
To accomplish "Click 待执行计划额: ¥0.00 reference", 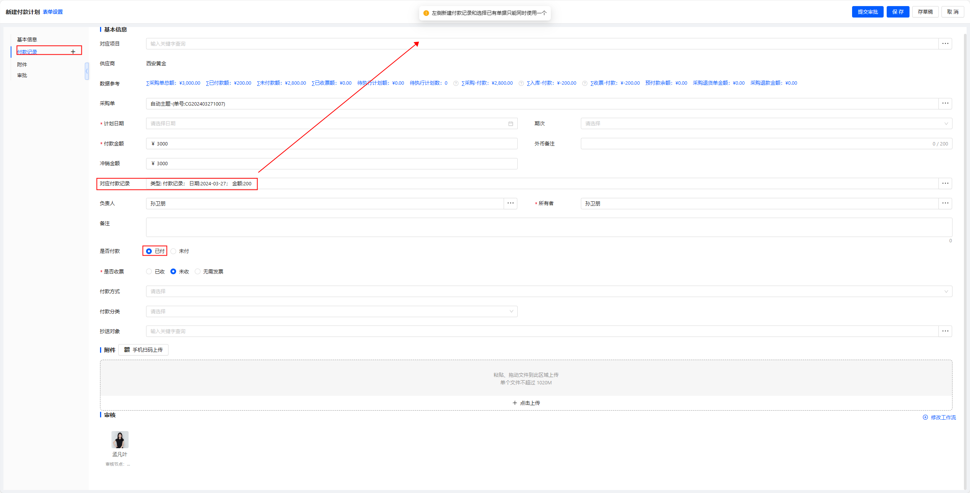I will tap(381, 83).
